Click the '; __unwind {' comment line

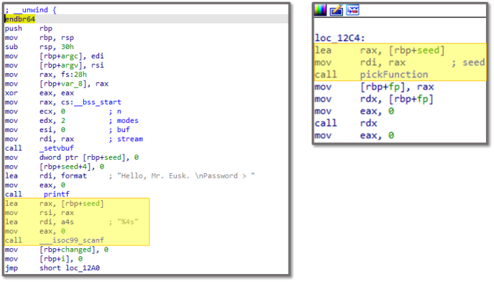coord(31,10)
